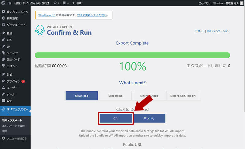The width and height of the screenshot is (245, 149).
Task: Click the page vertical scrollbar
Action: (244, 59)
